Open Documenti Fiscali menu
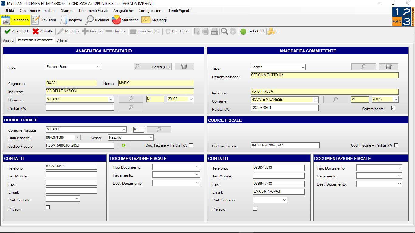The width and height of the screenshot is (415, 233). coord(93,11)
